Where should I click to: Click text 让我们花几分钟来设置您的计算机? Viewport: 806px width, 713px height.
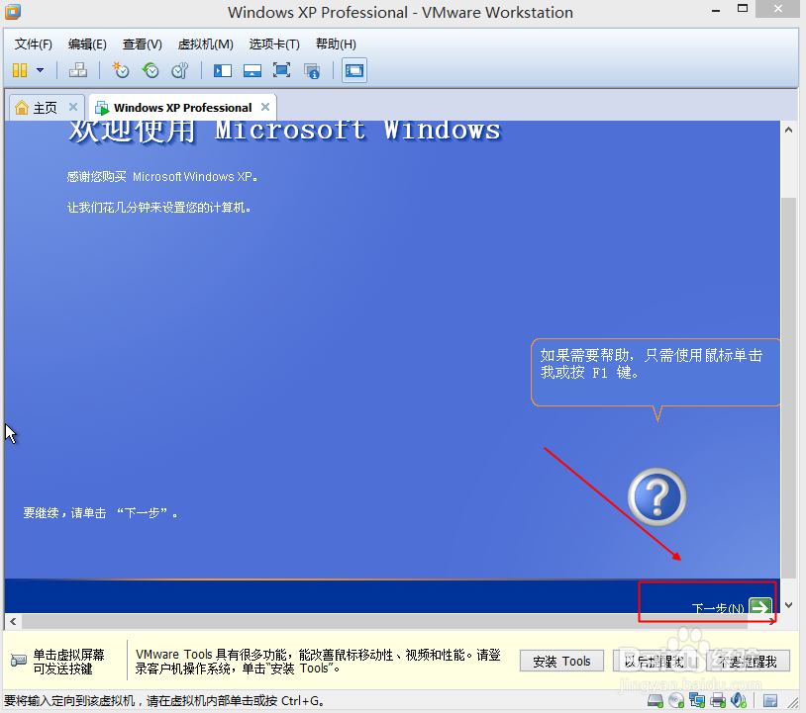point(158,208)
